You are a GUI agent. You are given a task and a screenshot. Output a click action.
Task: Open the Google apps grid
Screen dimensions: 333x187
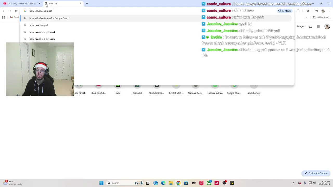[319, 26]
